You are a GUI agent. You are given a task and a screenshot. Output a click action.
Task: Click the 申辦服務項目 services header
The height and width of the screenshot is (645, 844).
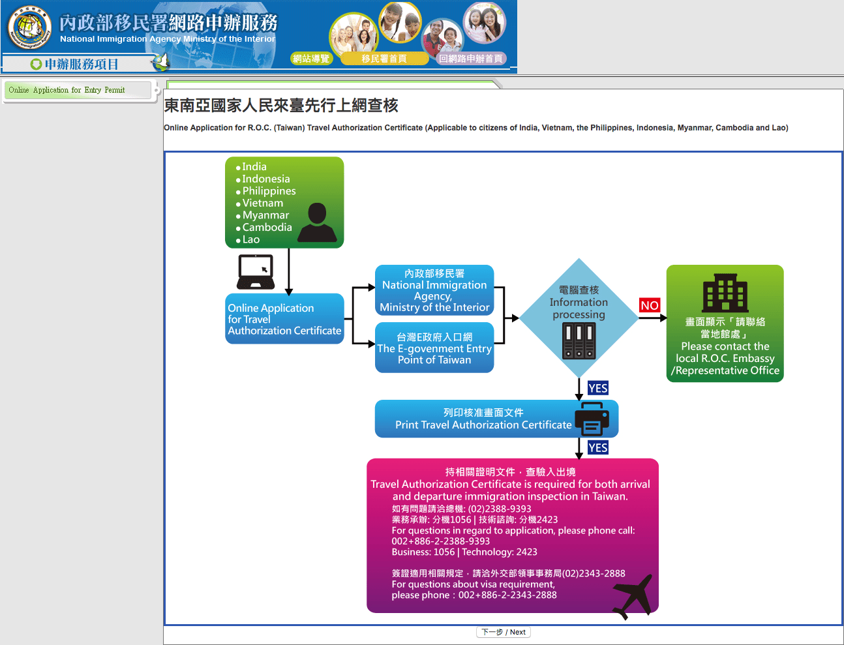pos(82,64)
